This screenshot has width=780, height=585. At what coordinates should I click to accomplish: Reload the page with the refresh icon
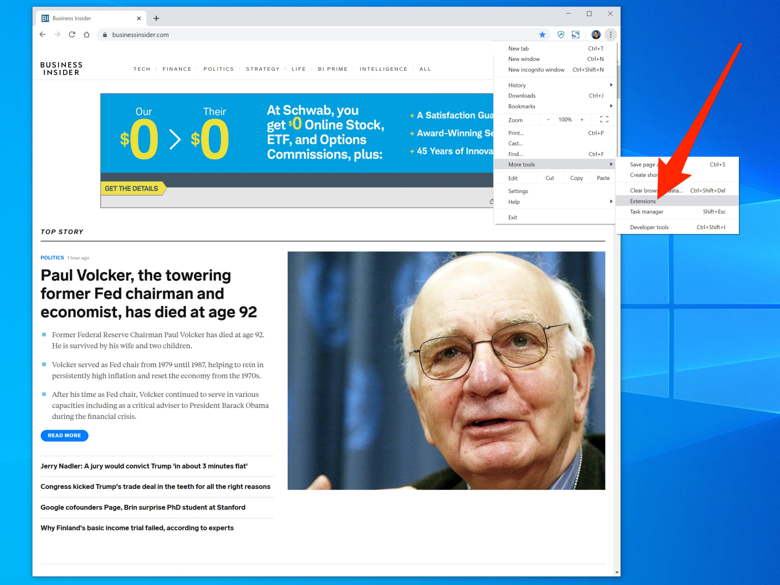pyautogui.click(x=72, y=35)
